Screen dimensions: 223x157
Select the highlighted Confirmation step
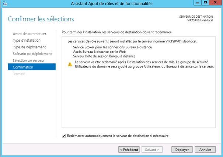tap(23, 67)
